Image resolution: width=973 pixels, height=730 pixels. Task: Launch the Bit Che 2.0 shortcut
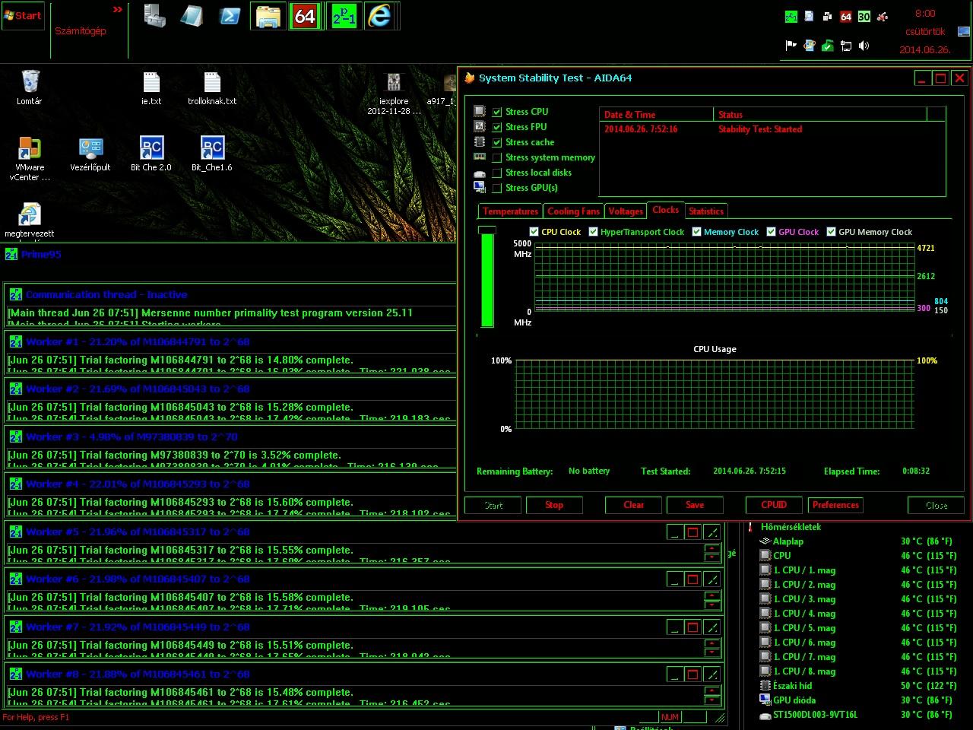151,154
